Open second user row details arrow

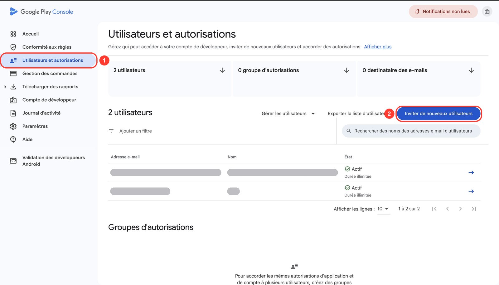(x=471, y=191)
